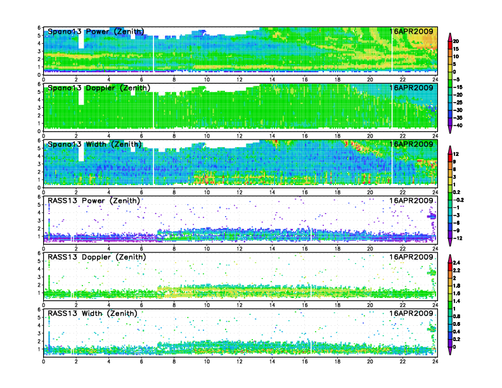This screenshot has height=388, width=502.
Task: Click the "2.2" label on the bottom colorbar
Action: [456, 271]
